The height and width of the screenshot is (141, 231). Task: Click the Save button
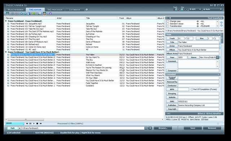[x=193, y=128]
